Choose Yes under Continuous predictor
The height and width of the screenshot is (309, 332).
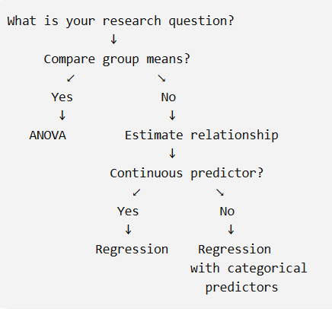pos(128,212)
